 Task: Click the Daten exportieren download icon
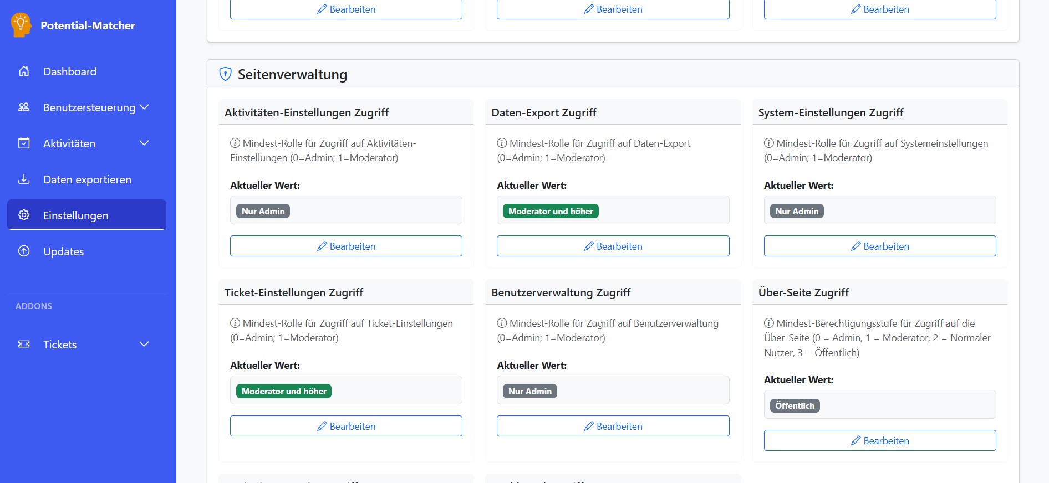coord(24,179)
